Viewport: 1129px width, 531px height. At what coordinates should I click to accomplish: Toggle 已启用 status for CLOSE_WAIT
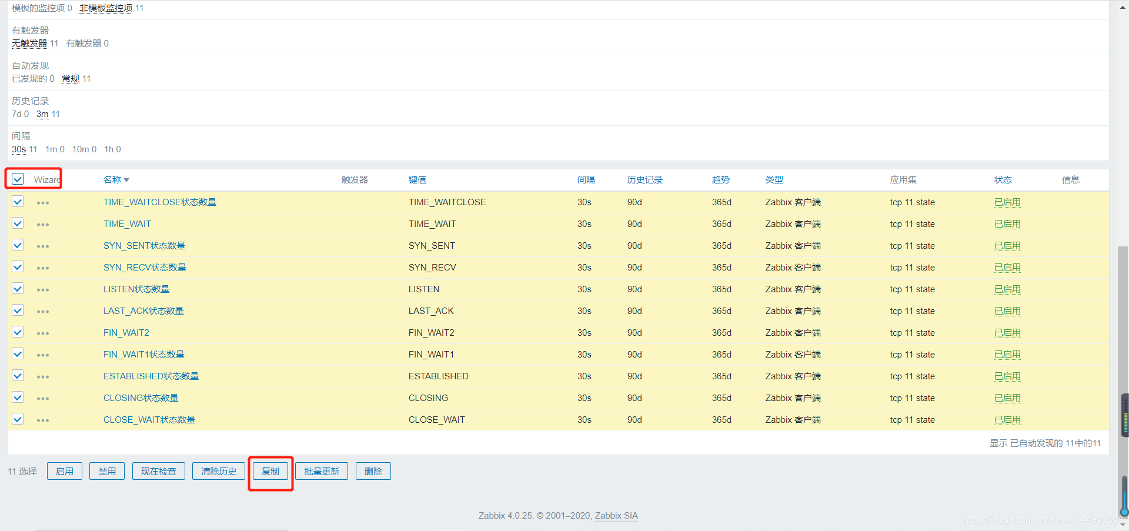(x=1007, y=420)
